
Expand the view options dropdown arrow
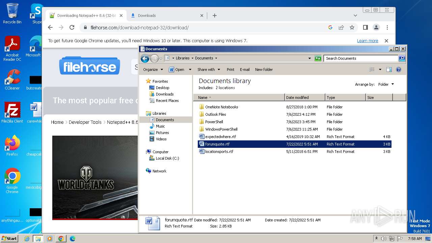pyautogui.click(x=380, y=70)
